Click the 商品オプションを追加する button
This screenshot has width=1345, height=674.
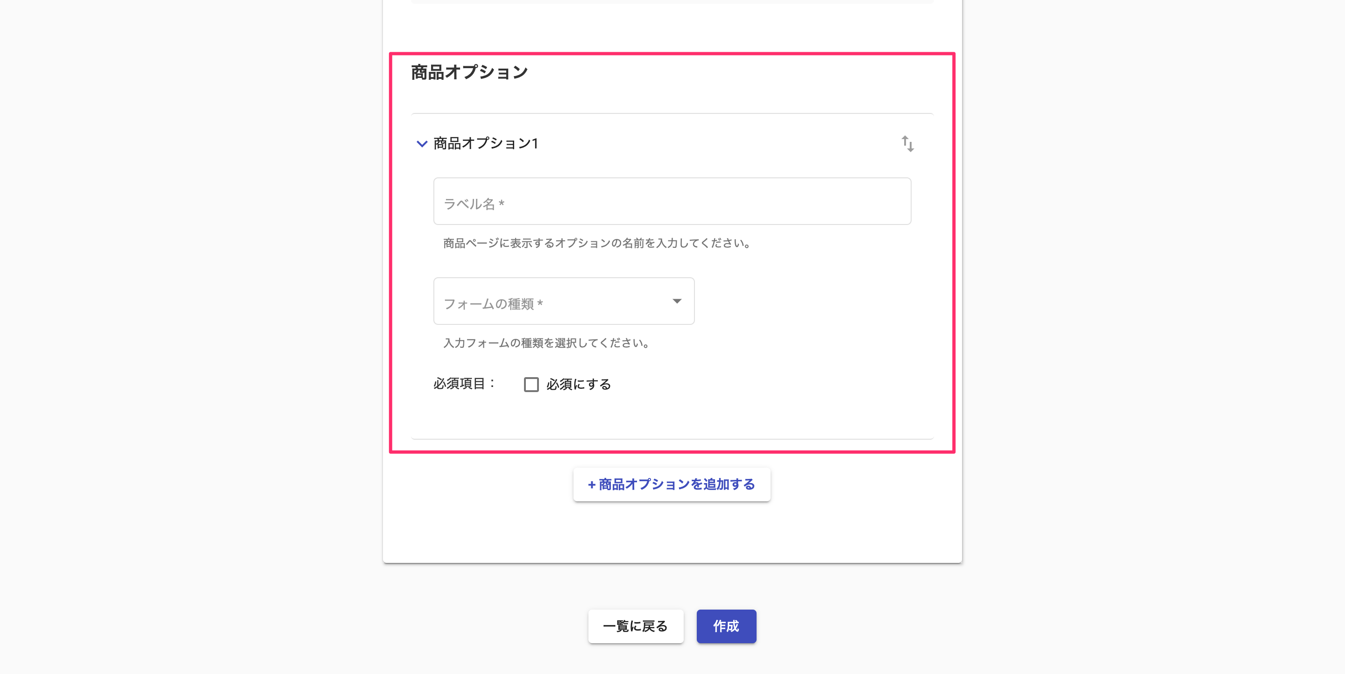(672, 484)
